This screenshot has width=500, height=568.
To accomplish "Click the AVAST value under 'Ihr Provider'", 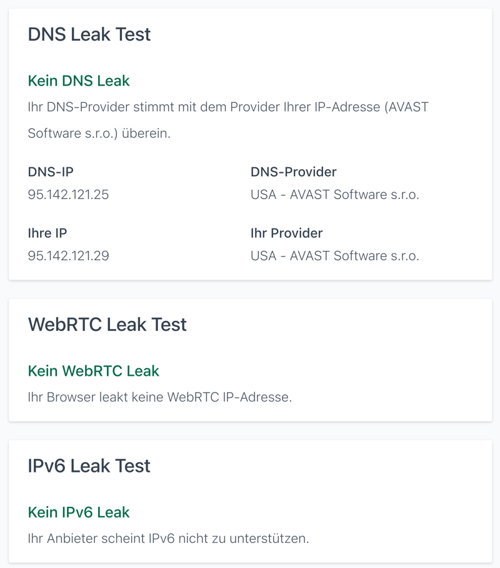I will tap(334, 256).
